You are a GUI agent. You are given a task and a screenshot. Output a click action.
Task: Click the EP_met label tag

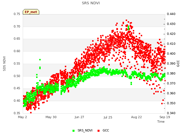[31, 12]
